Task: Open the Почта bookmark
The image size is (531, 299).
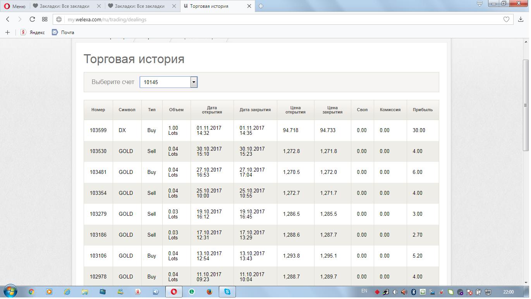Action: tap(63, 32)
